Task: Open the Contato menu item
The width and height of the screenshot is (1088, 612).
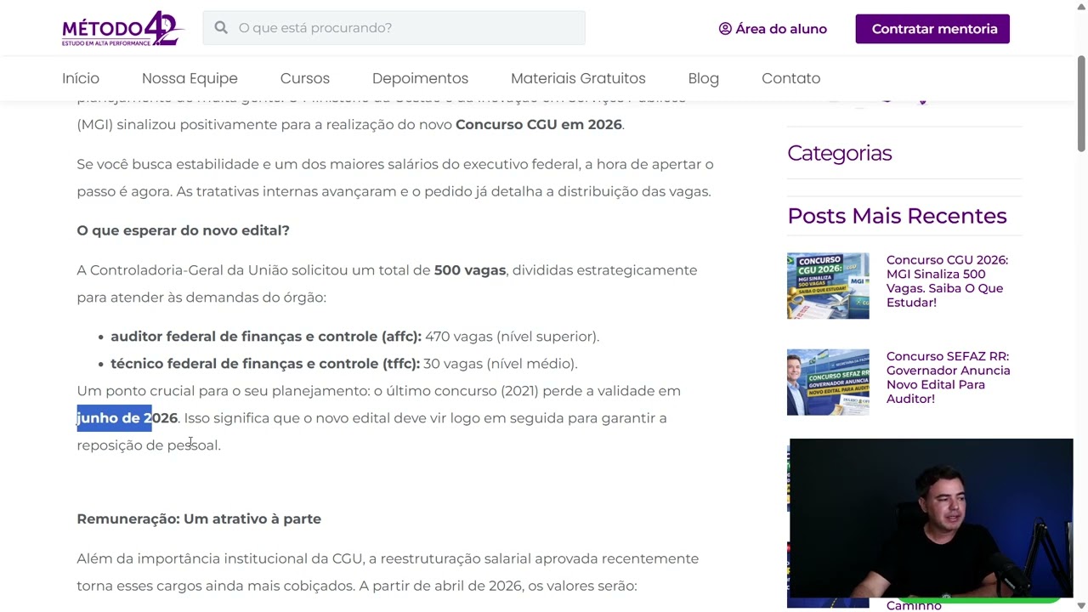Action: tap(791, 78)
